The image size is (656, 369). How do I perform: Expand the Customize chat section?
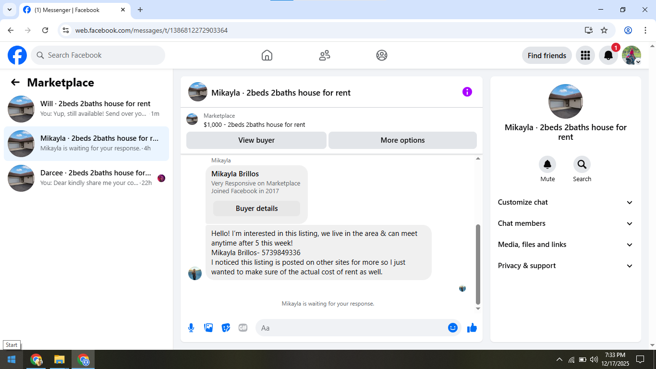pyautogui.click(x=566, y=202)
